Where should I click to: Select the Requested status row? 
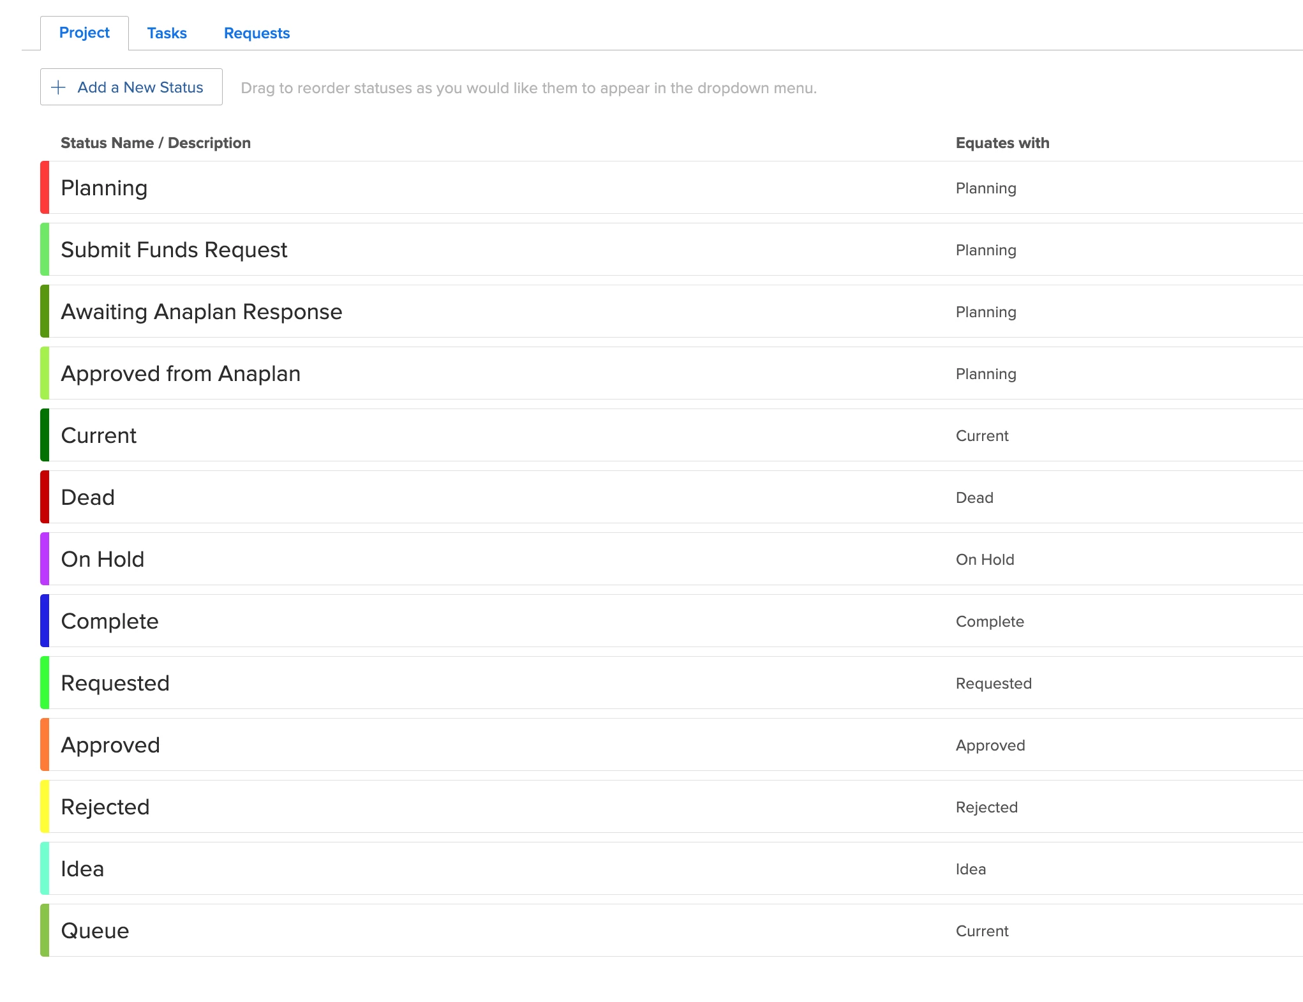(x=115, y=683)
